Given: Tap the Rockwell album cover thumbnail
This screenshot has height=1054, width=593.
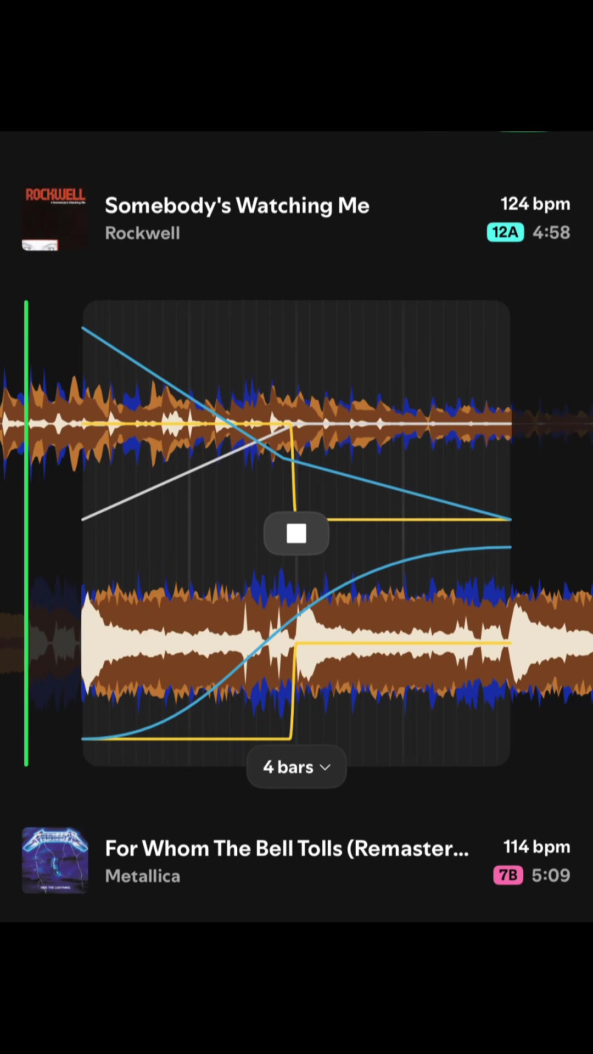Looking at the screenshot, I should point(55,218).
